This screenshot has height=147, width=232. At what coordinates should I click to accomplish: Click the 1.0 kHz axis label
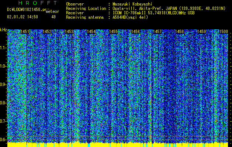[x=3, y=67]
